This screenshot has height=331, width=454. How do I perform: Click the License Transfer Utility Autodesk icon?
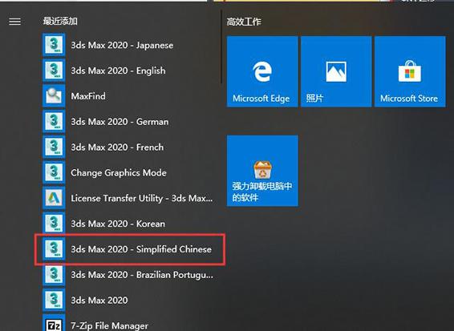tap(54, 198)
